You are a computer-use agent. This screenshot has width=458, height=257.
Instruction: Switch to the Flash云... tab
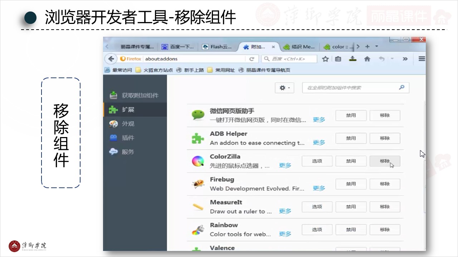pos(217,47)
